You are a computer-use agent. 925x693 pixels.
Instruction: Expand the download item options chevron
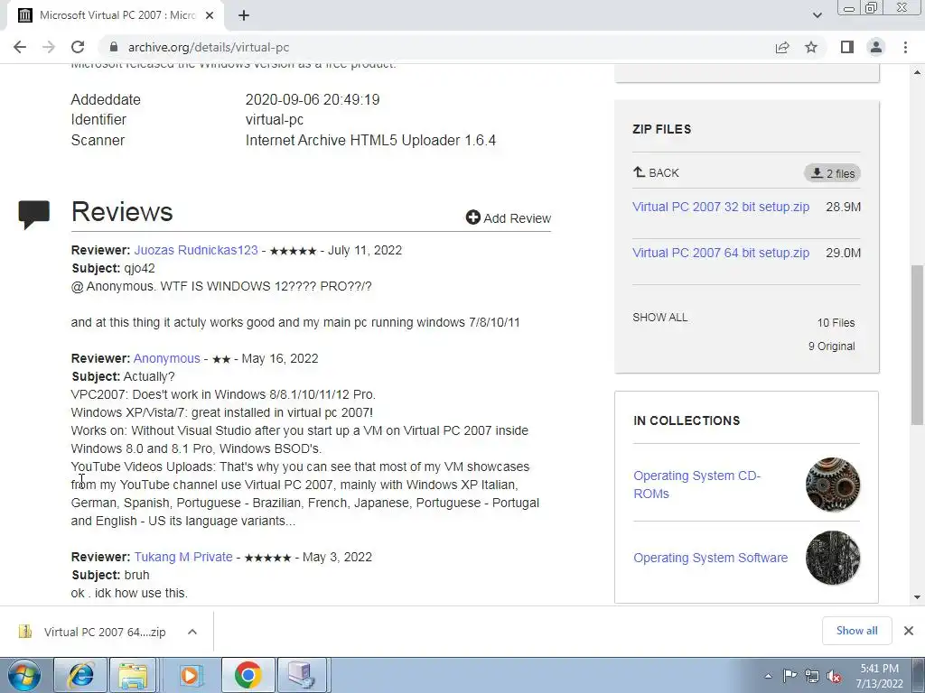click(192, 632)
